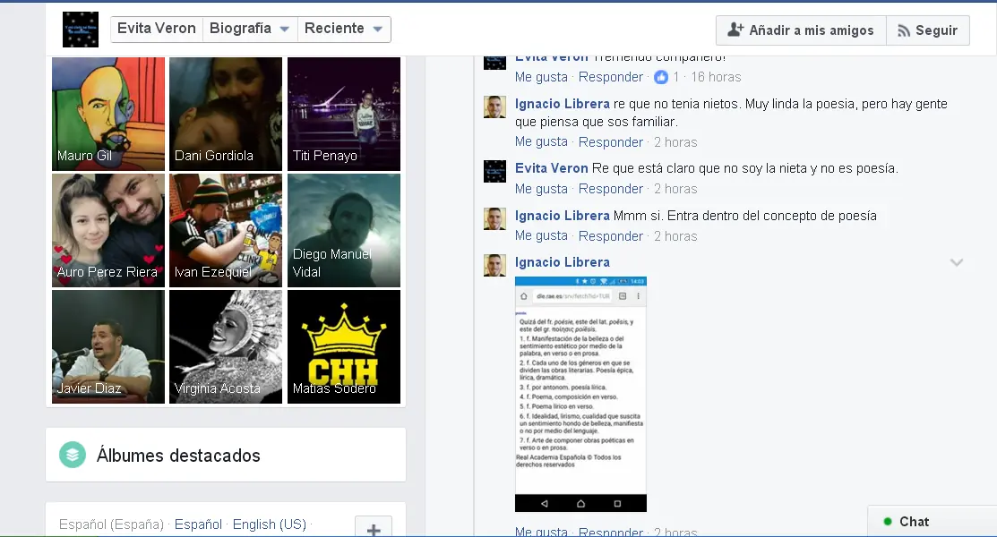Screen dimensions: 997x537
Task: Open the attached RAE dictionary screenshot image
Action: tap(580, 394)
